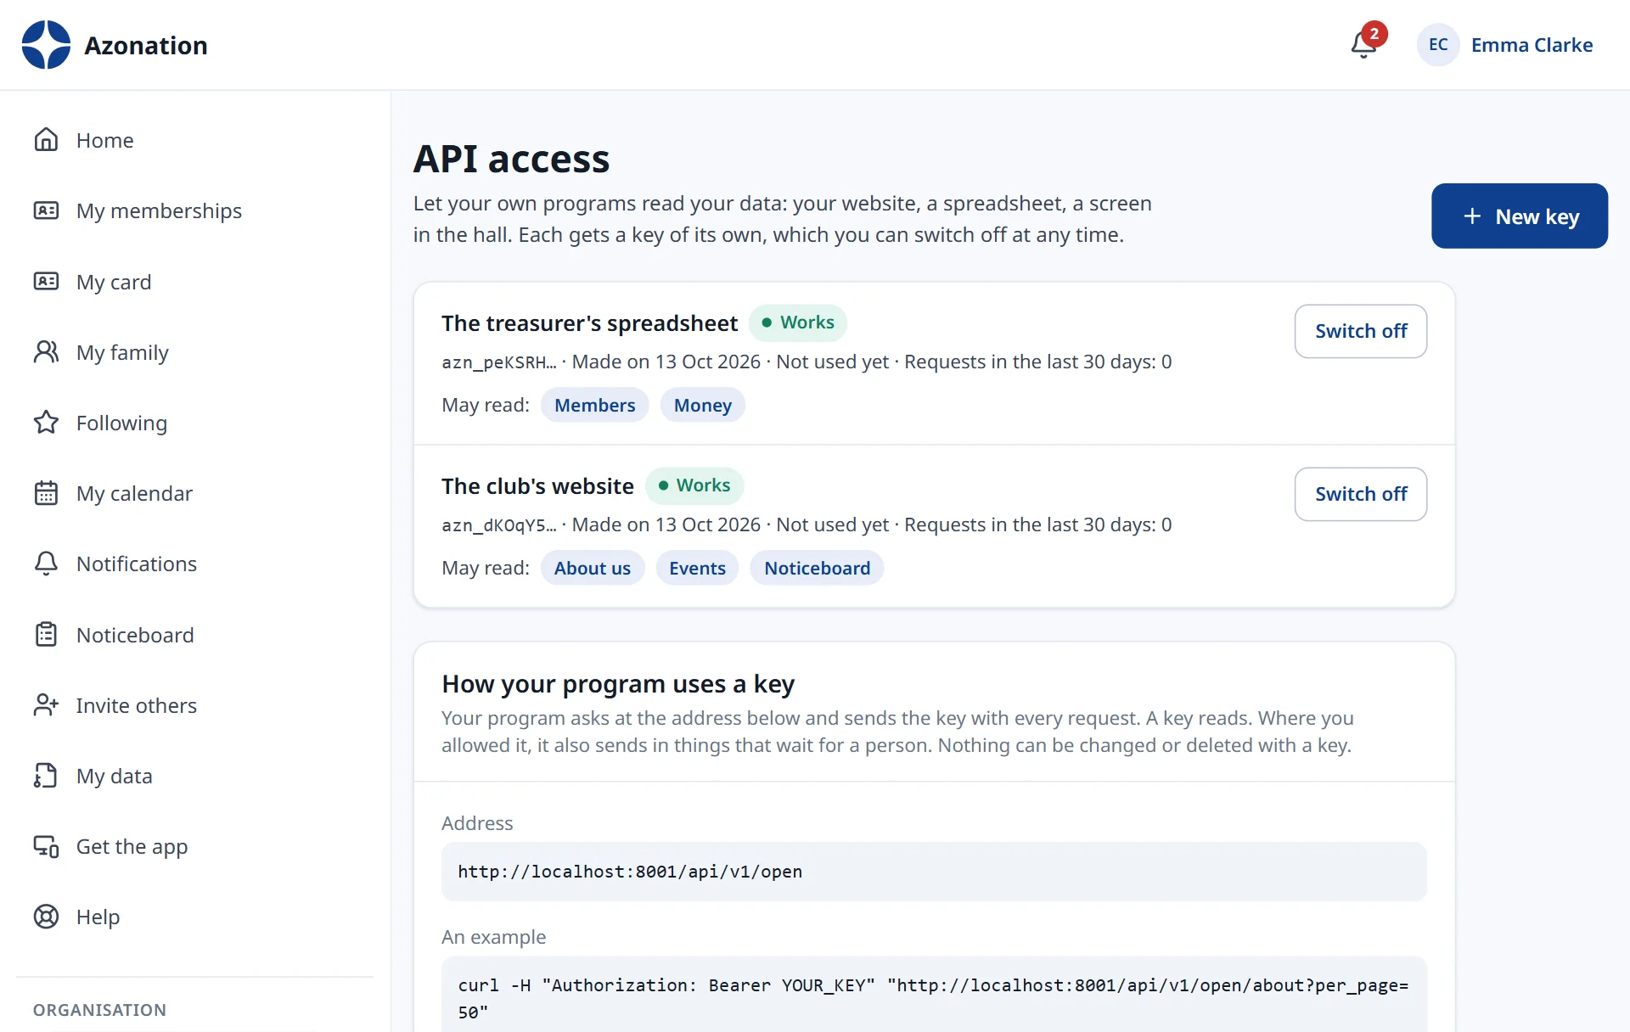Open My data in sidebar

[194, 776]
